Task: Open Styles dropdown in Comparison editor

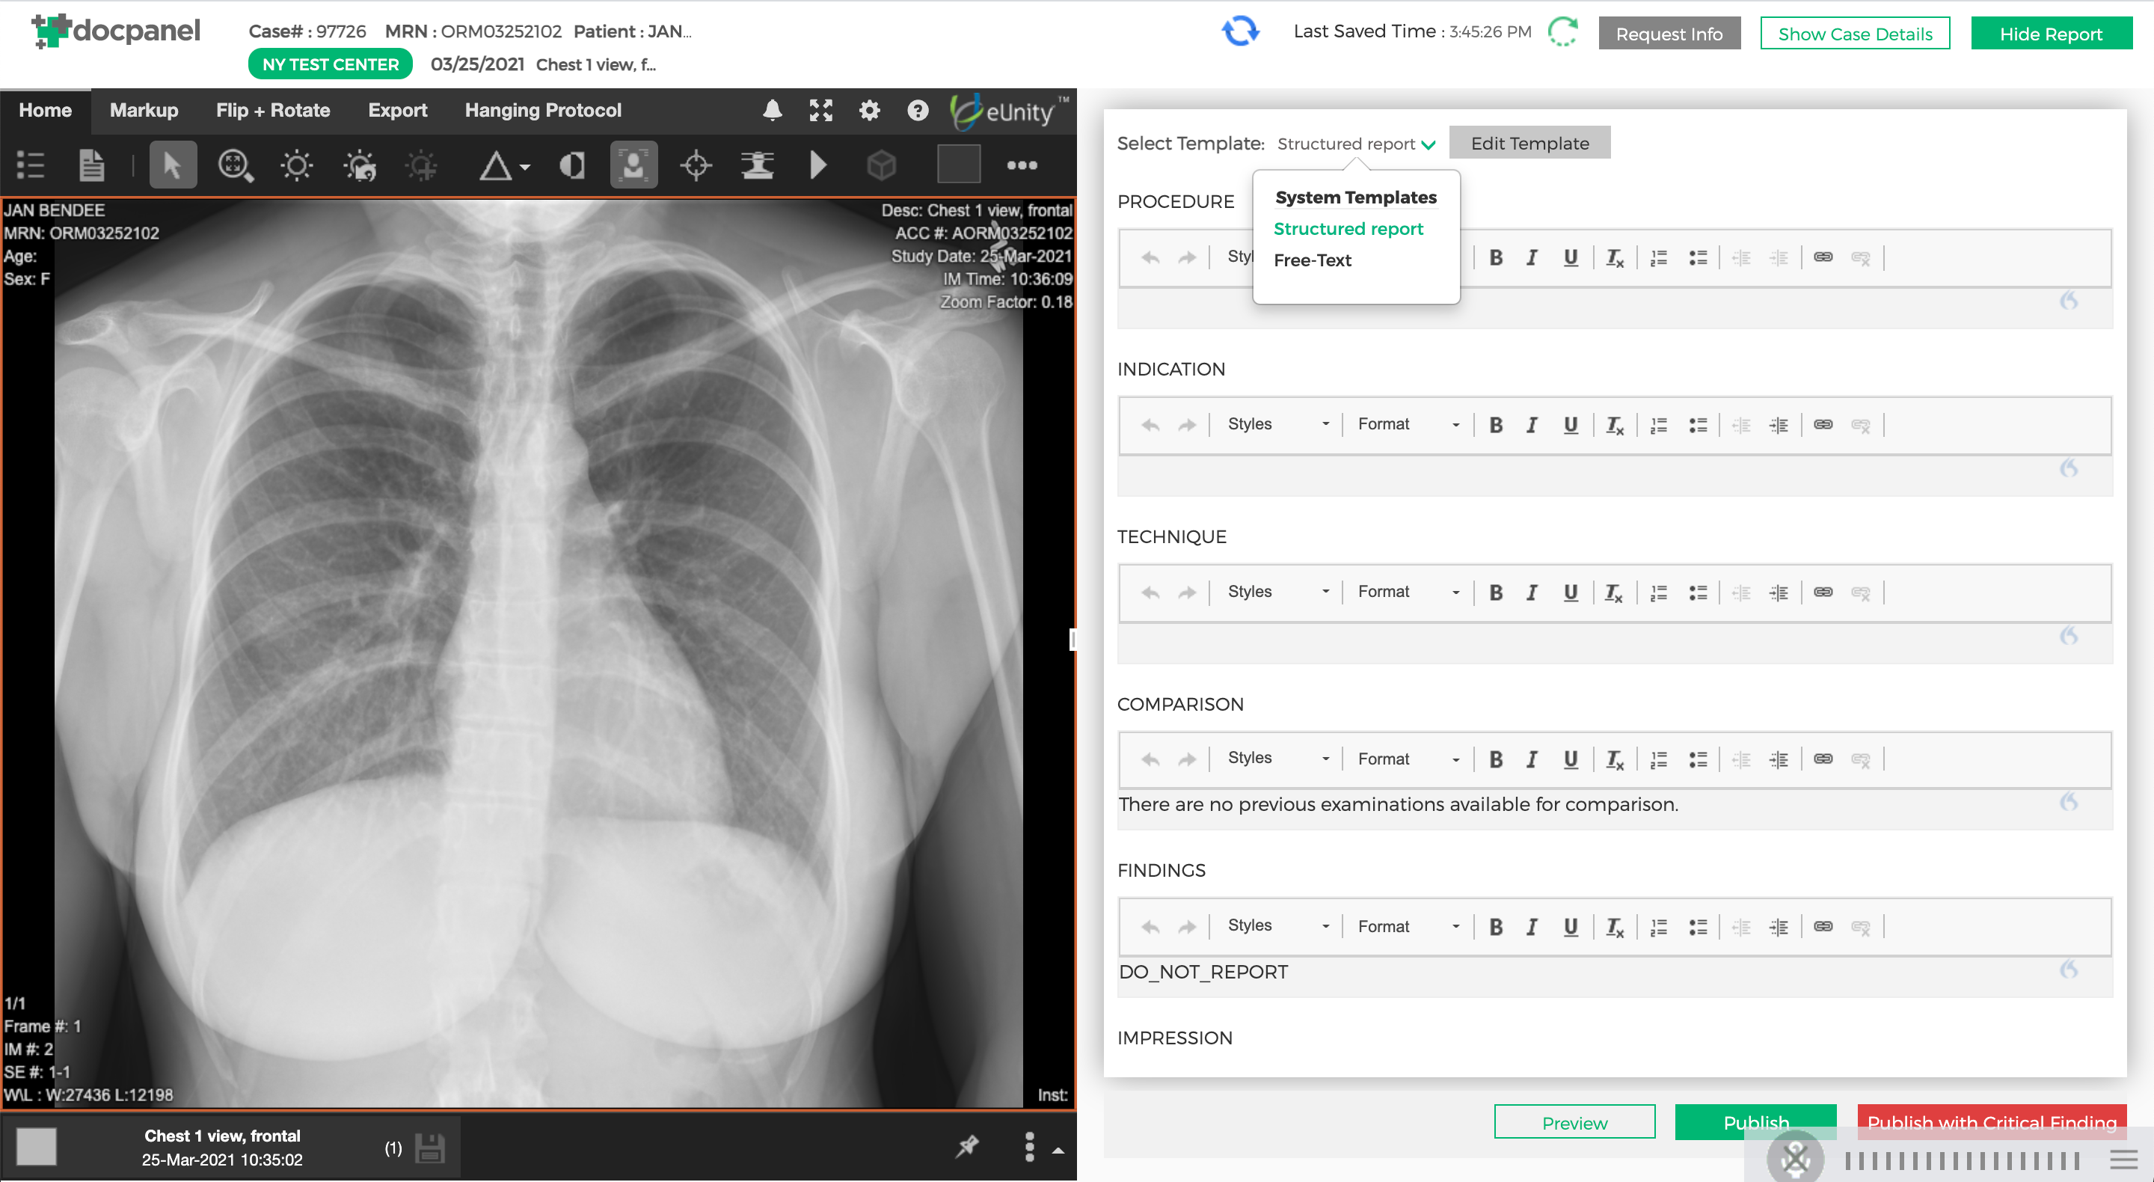Action: tap(1277, 759)
